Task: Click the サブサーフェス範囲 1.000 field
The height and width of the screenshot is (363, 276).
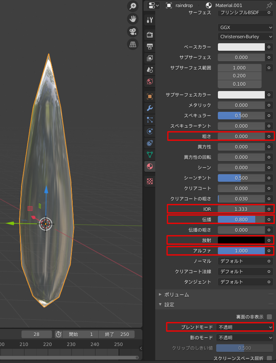Action: tap(239, 68)
